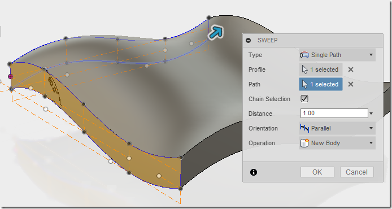Click the Profile 1 selected selector
The width and height of the screenshot is (392, 209).
[321, 69]
